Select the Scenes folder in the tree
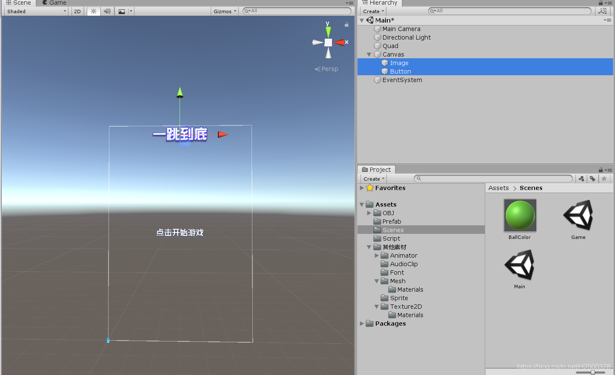Image resolution: width=615 pixels, height=375 pixels. click(x=421, y=230)
